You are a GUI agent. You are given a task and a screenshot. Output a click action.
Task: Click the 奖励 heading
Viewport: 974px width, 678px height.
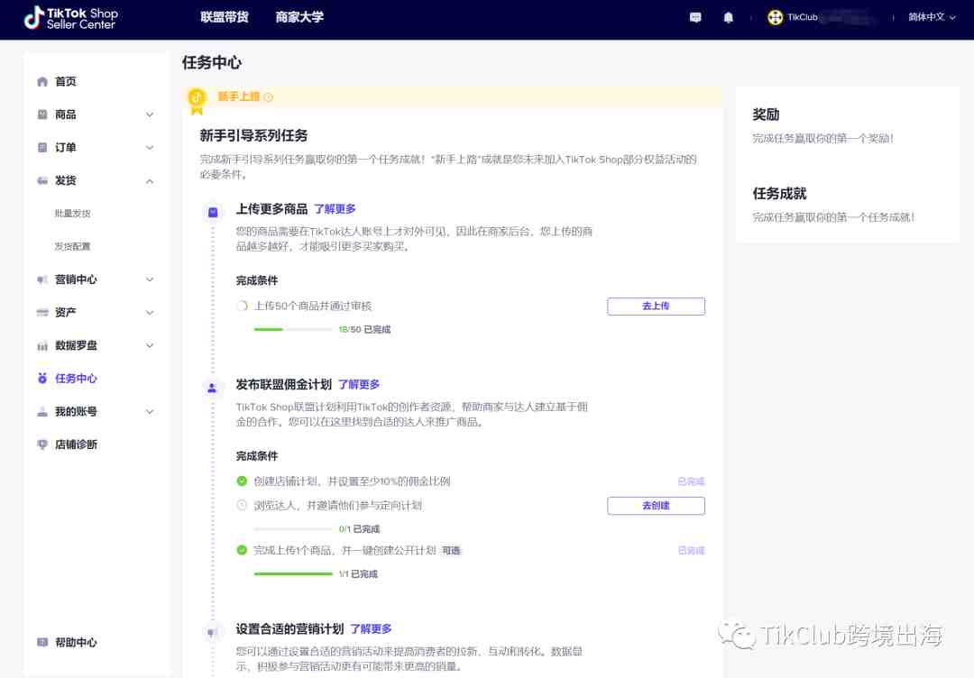coord(766,115)
